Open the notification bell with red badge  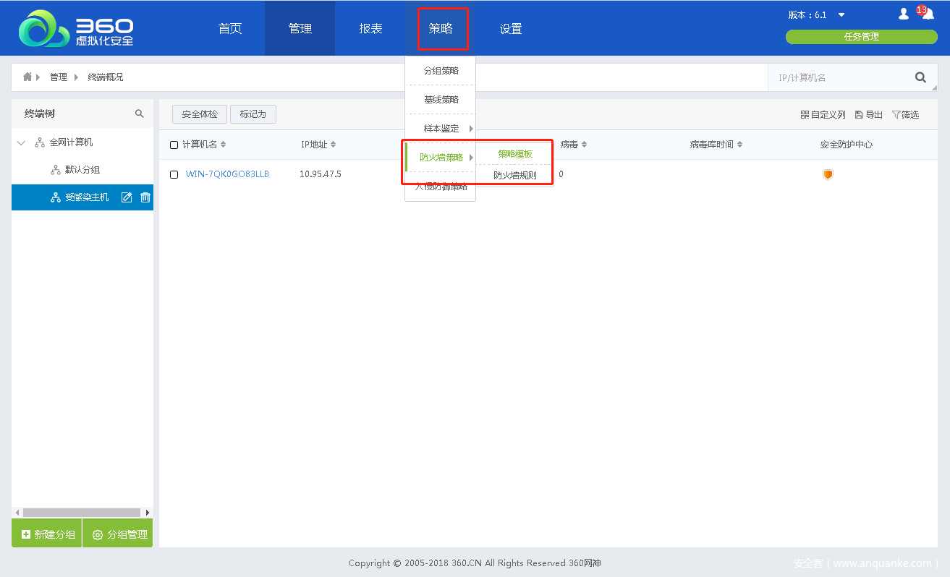point(927,14)
